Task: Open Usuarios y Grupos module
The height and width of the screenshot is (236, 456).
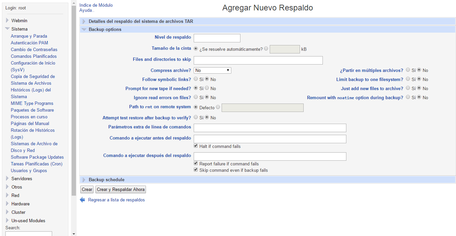Action: point(29,170)
